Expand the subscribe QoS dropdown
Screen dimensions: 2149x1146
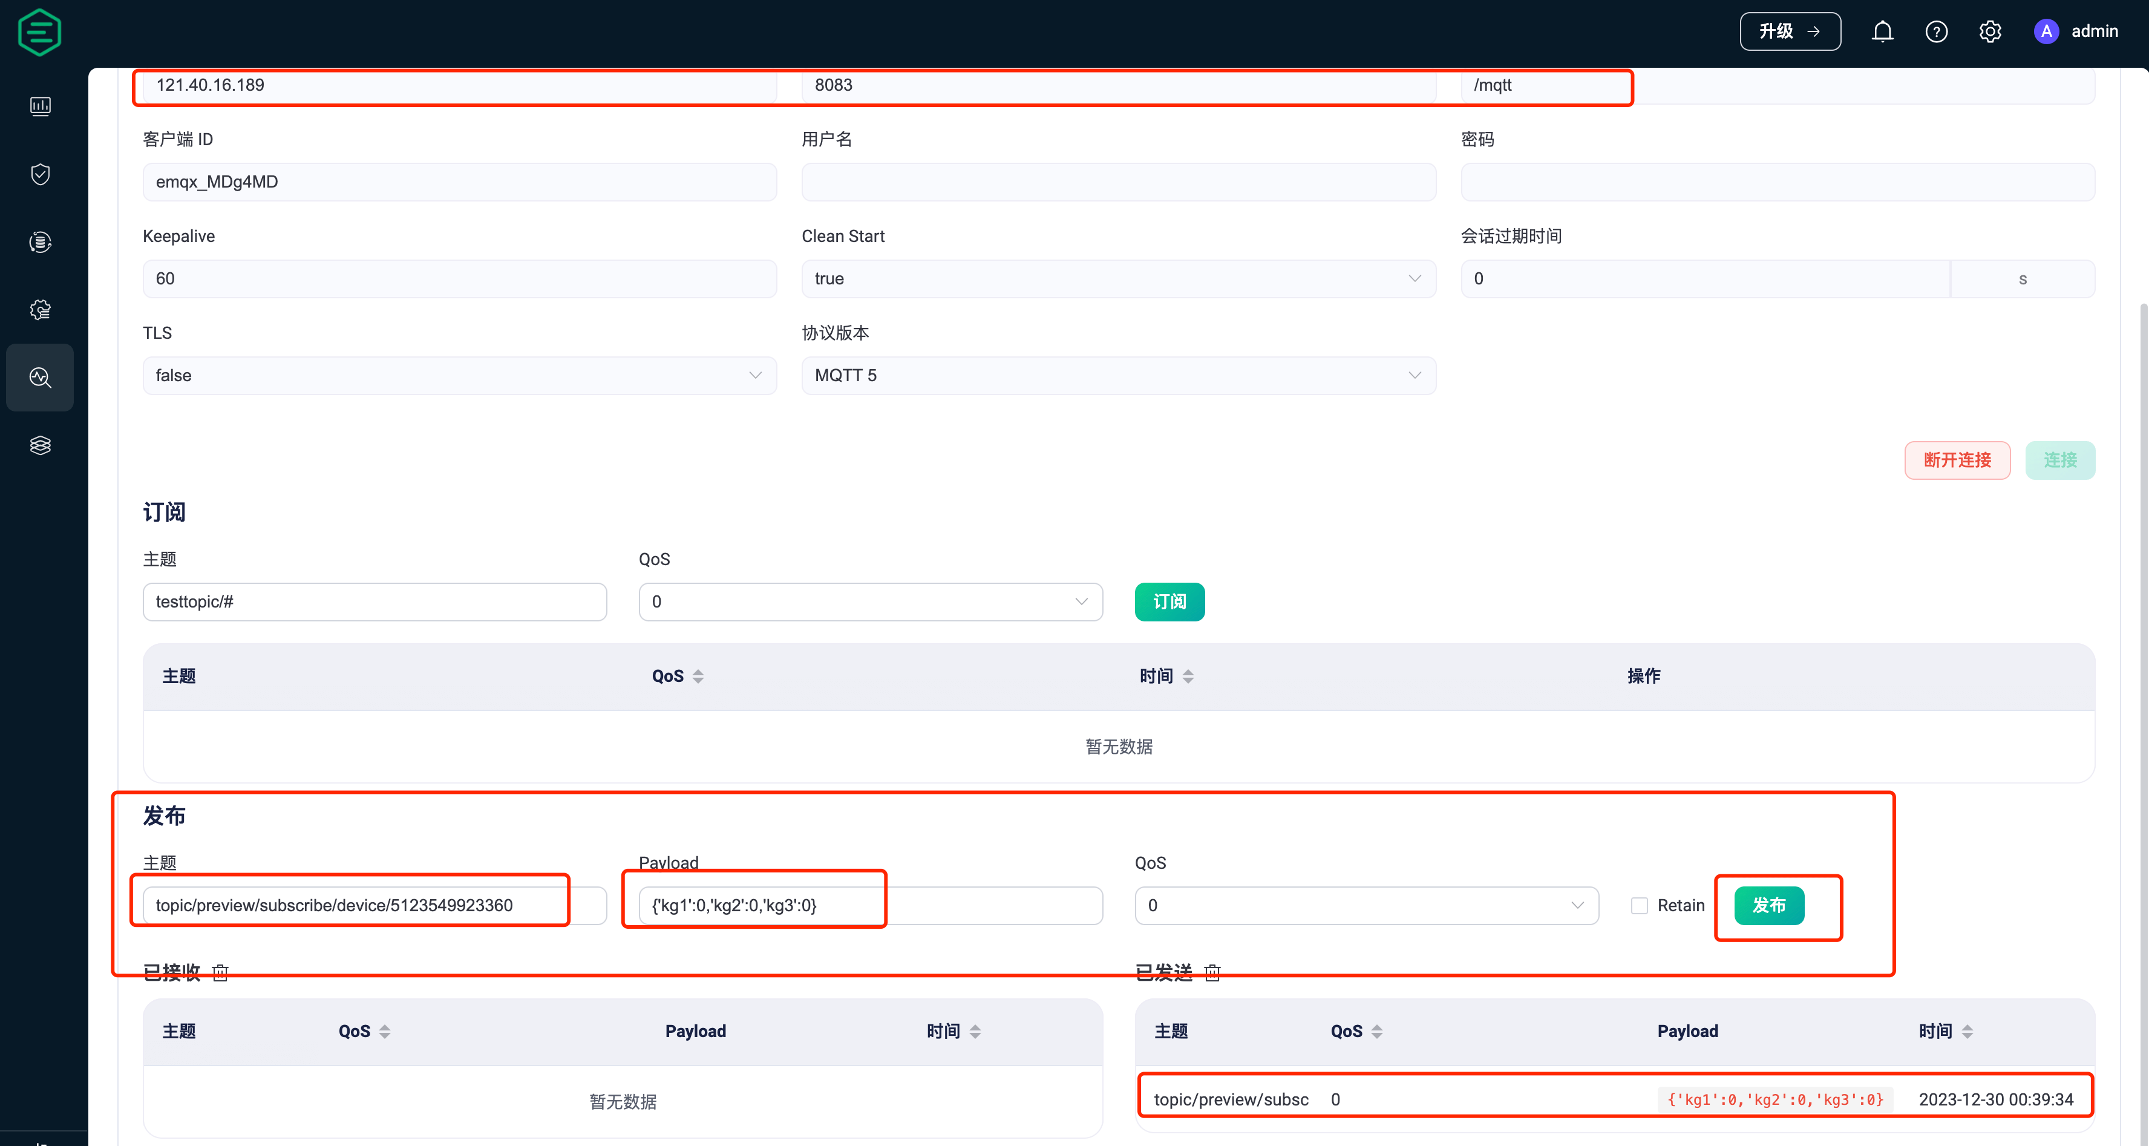(870, 601)
